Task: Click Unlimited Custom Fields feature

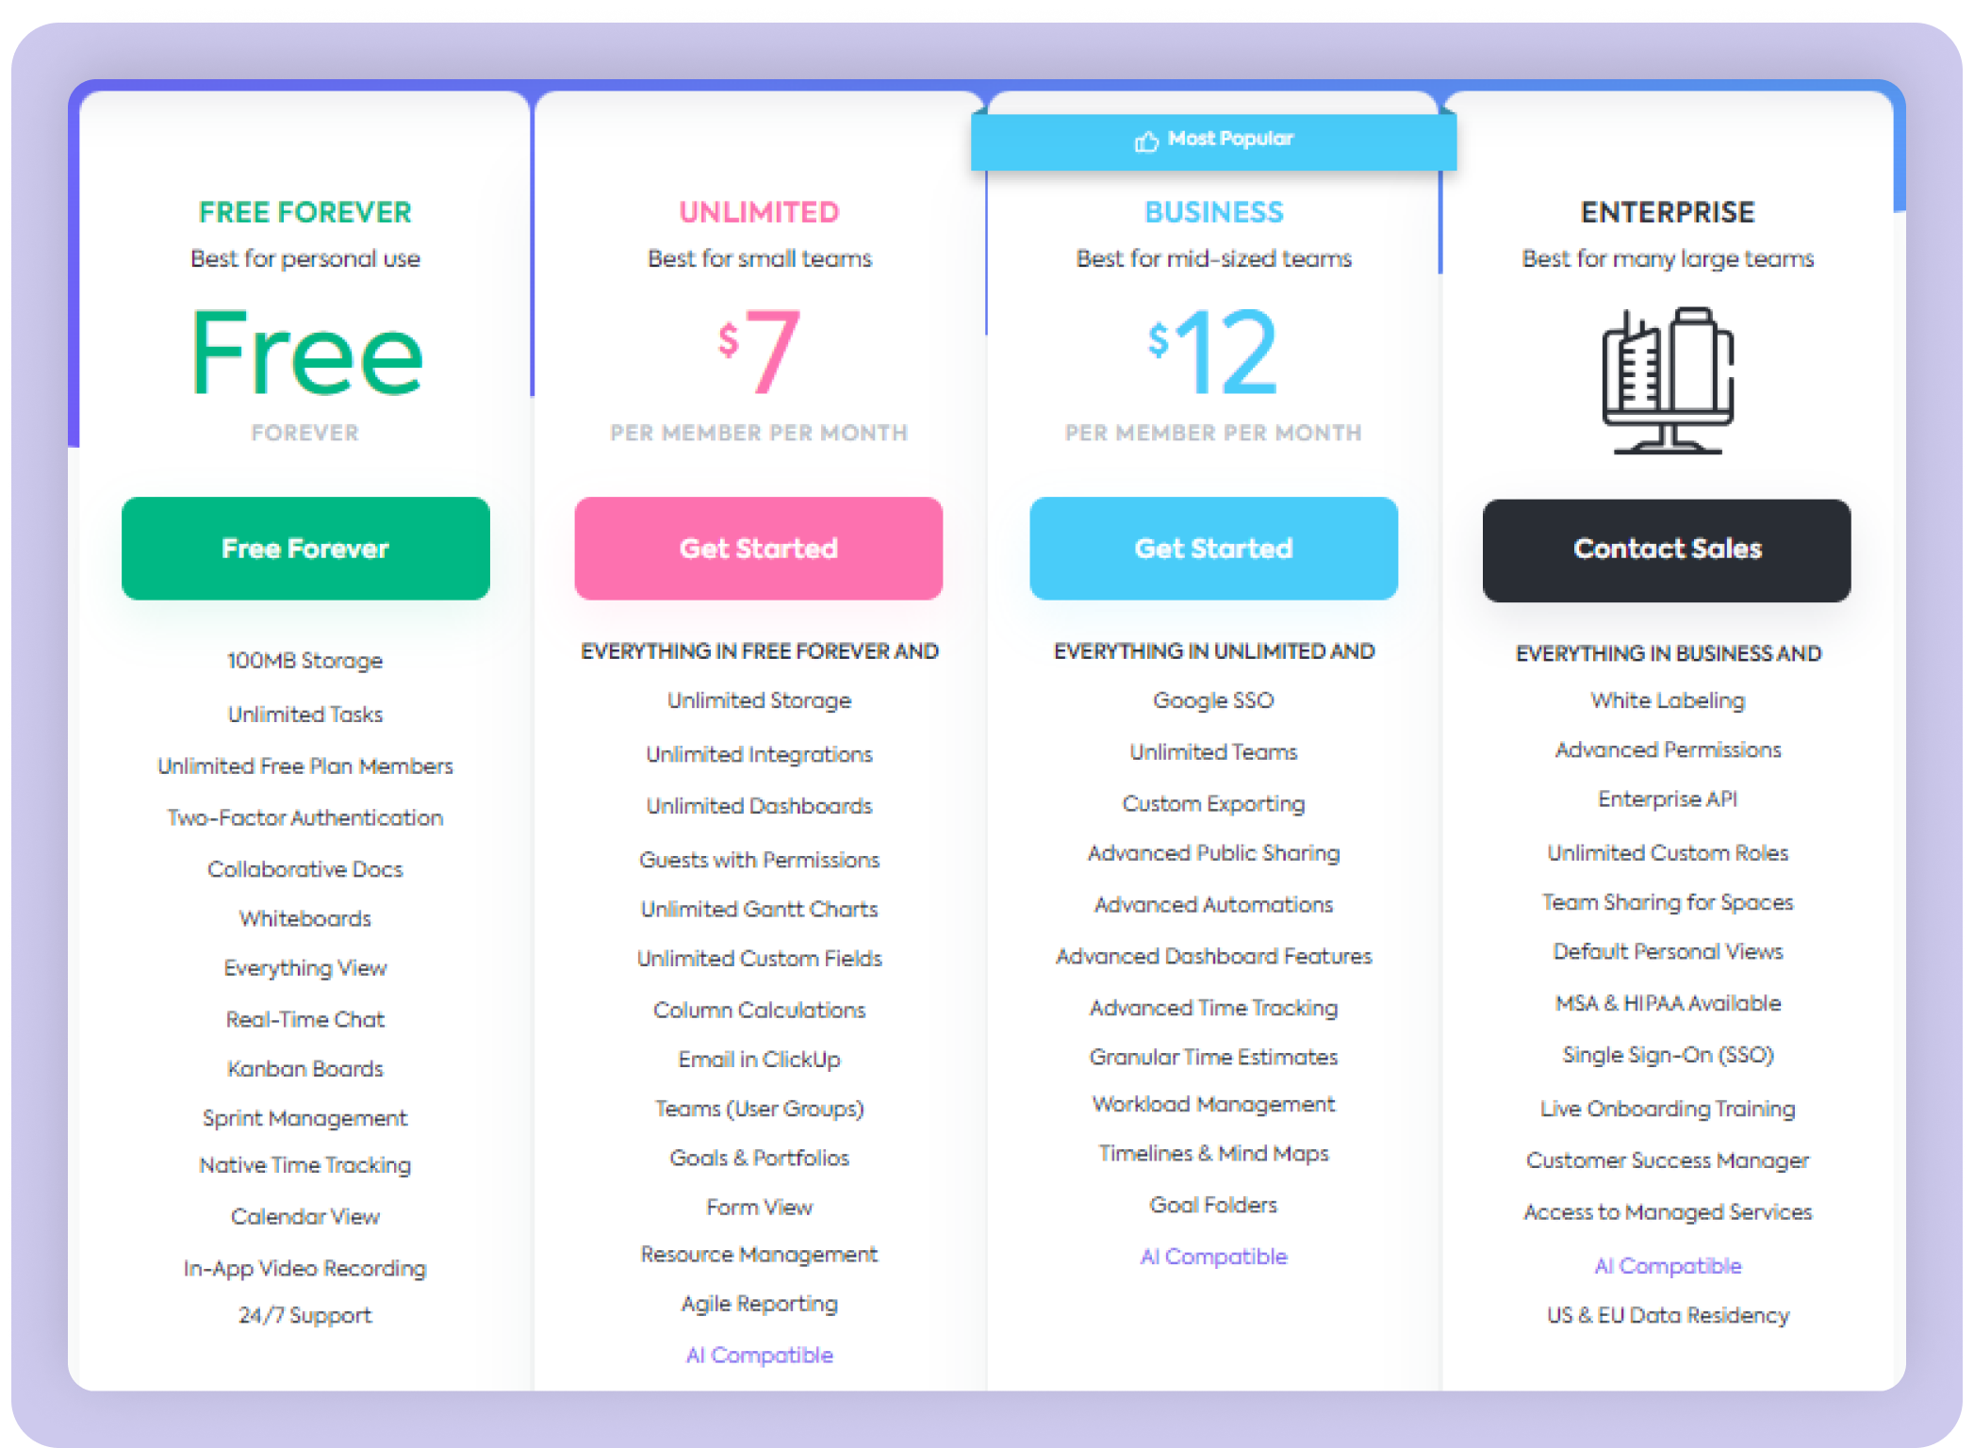Action: pos(760,959)
